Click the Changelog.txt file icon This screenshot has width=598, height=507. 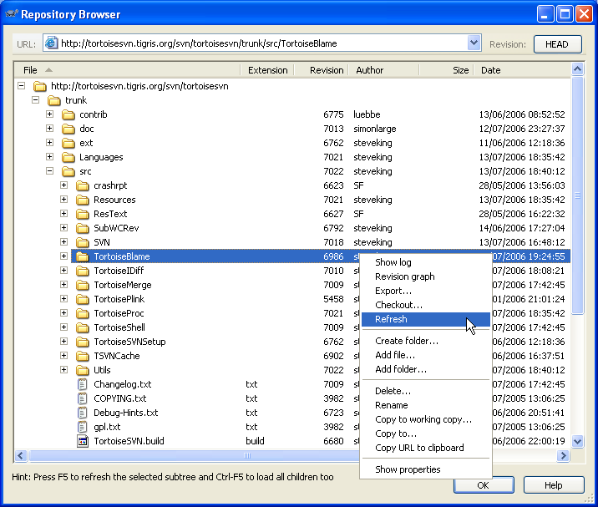(83, 384)
